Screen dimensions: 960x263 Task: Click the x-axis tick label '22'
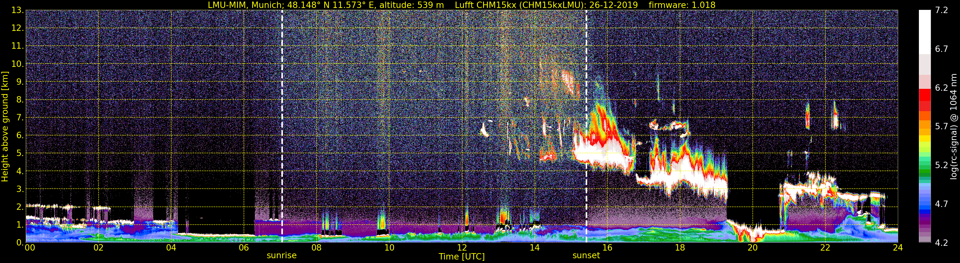(825, 248)
